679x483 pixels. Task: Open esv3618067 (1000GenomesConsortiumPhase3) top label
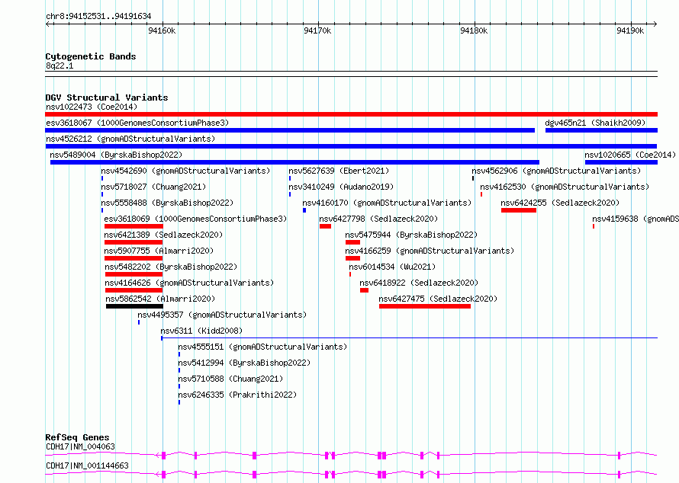pyautogui.click(x=137, y=123)
